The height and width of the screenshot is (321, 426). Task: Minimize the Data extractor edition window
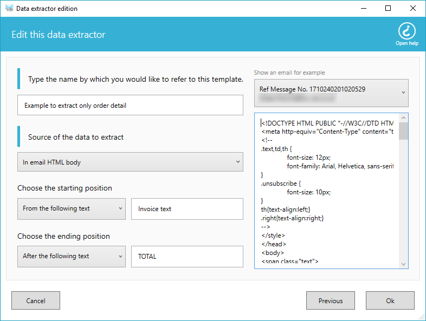(364, 9)
